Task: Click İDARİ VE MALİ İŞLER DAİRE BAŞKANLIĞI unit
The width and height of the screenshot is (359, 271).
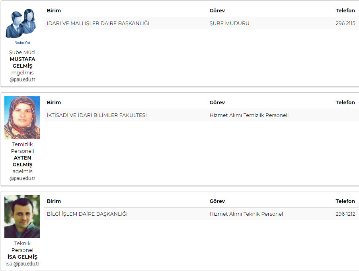Action: [x=98, y=23]
